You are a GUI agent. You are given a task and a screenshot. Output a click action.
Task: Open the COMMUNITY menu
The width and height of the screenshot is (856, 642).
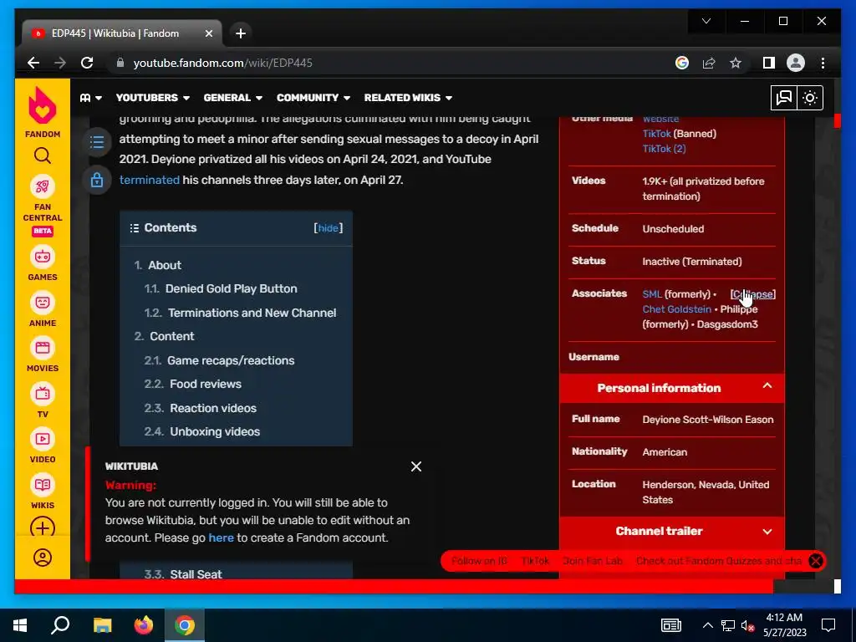click(x=313, y=98)
